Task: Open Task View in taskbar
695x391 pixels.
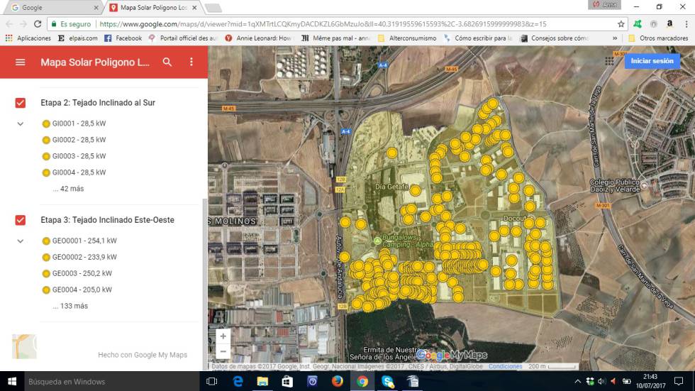Action: [x=212, y=381]
